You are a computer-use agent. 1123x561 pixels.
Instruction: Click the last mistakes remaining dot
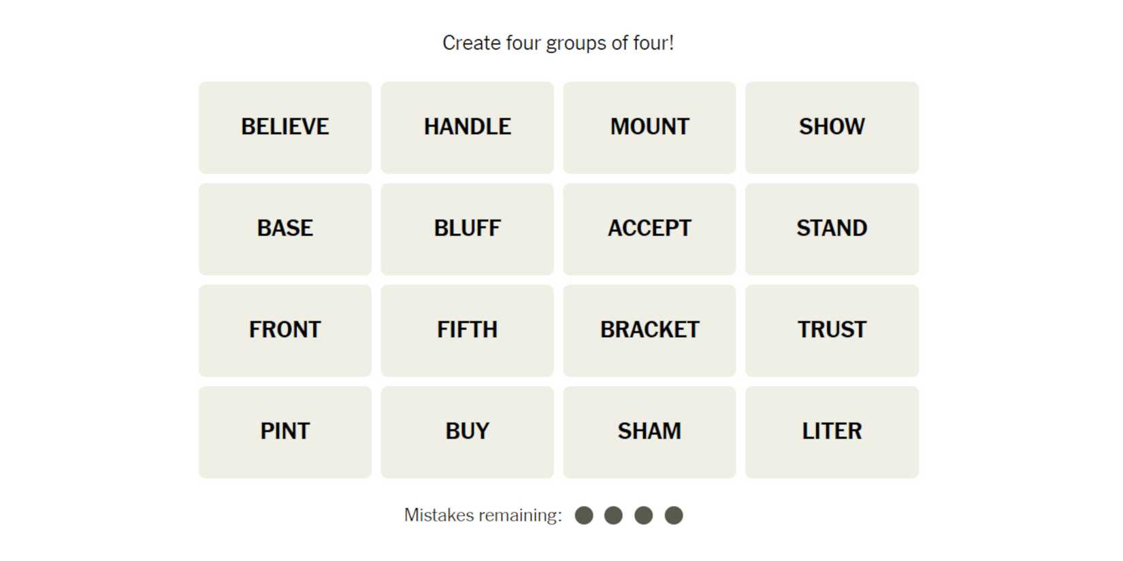click(x=674, y=515)
